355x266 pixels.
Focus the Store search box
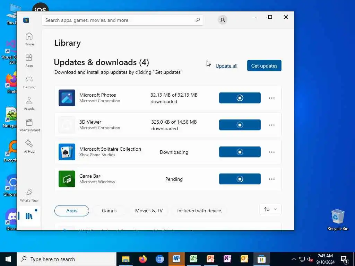pyautogui.click(x=122, y=20)
